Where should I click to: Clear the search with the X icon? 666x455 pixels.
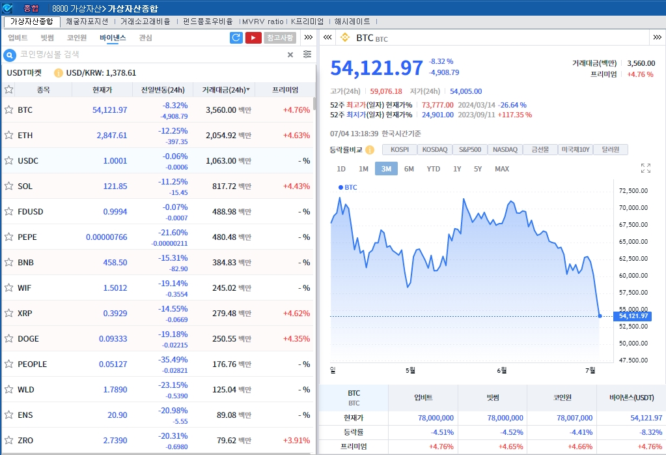pos(290,55)
